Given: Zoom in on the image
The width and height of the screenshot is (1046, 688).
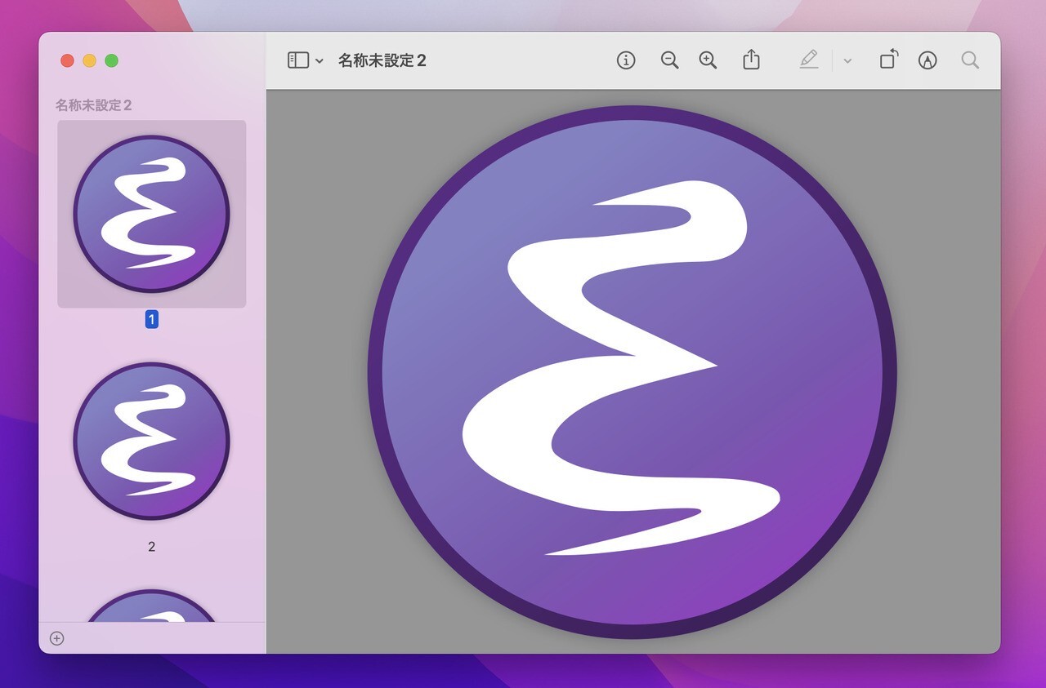Looking at the screenshot, I should 708,60.
